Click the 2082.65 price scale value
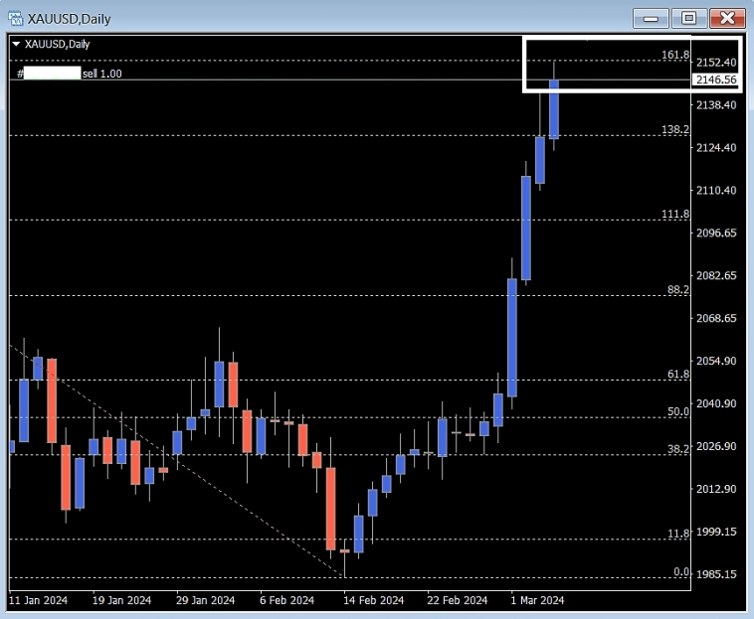The width and height of the screenshot is (754, 619). point(716,275)
